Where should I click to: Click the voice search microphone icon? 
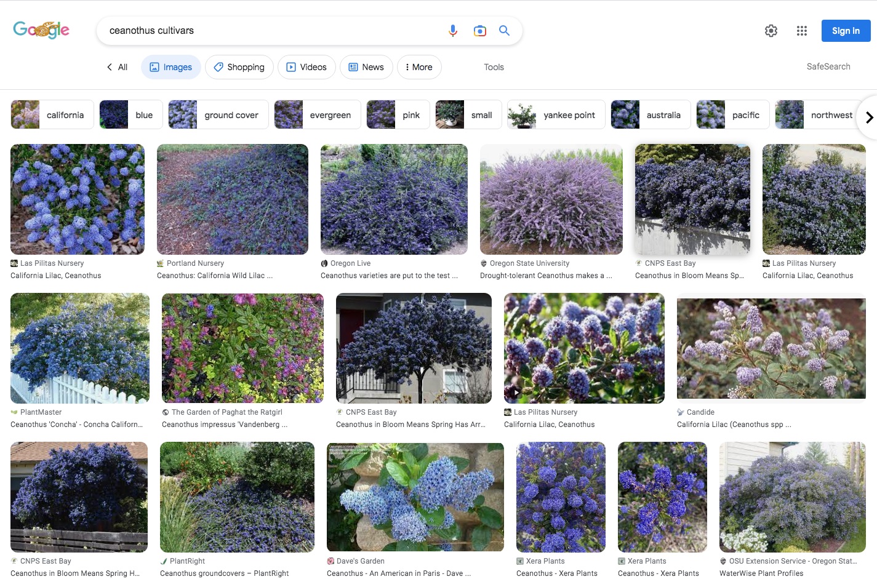coord(453,31)
